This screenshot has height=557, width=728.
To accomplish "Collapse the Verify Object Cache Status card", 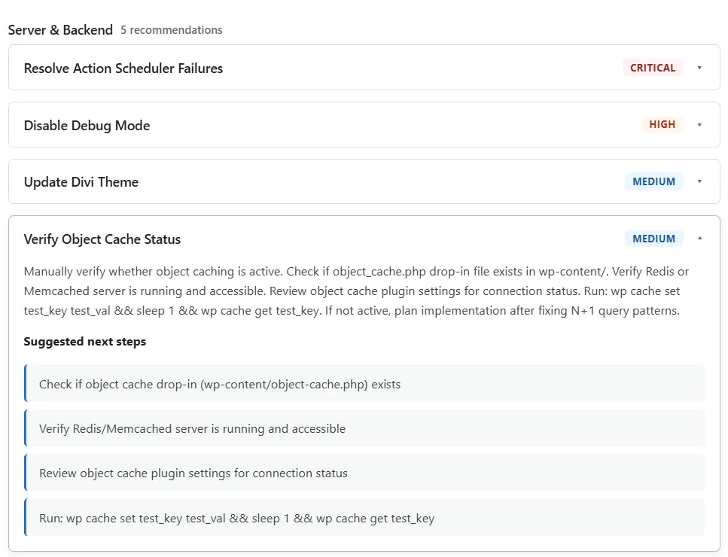I will tap(699, 239).
